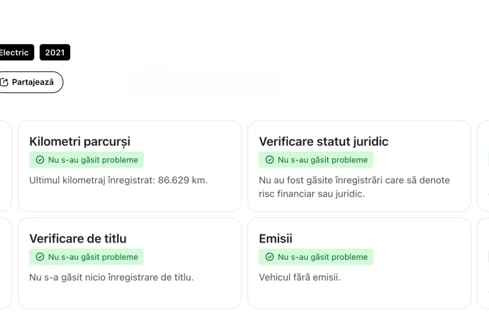Click status badge text under Verificare de titlu
The image size is (489, 326).
93,257
